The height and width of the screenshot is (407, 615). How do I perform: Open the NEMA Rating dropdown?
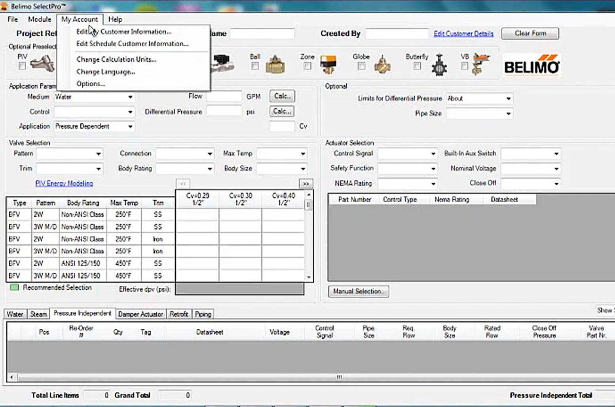click(x=408, y=183)
